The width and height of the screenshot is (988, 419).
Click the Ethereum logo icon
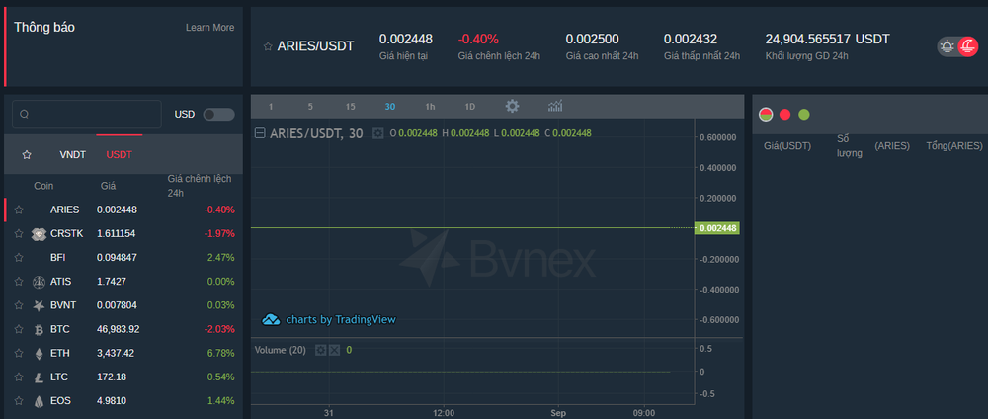40,354
